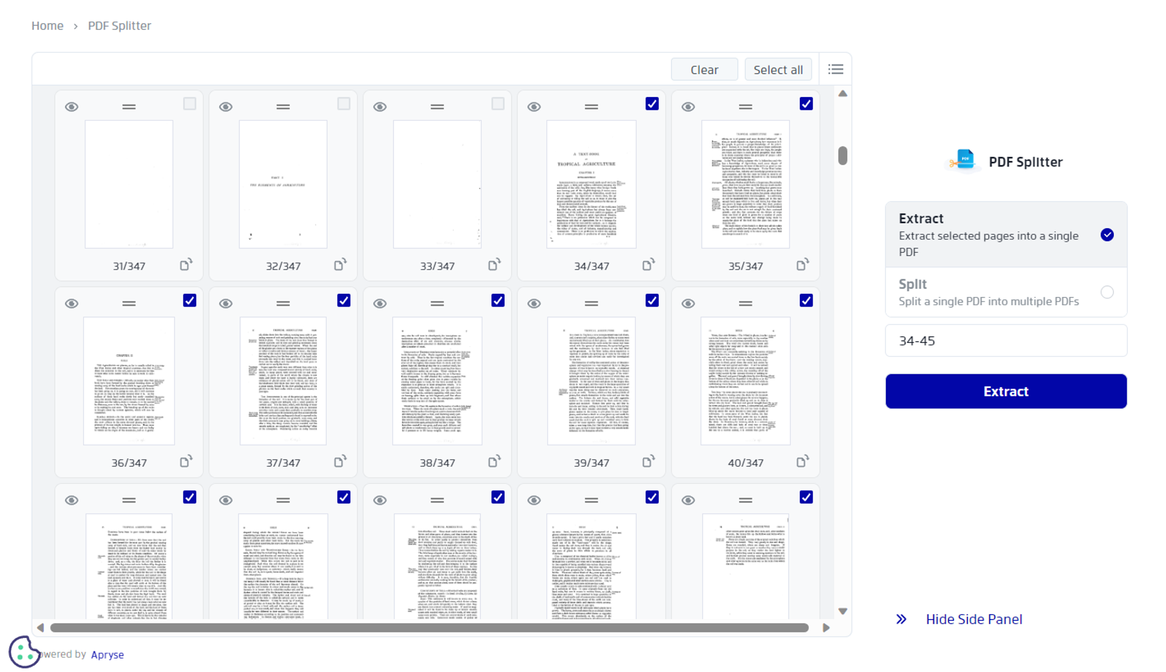1166x672 pixels.
Task: Click the PDF Splitter breadcrumb
Action: tap(120, 25)
